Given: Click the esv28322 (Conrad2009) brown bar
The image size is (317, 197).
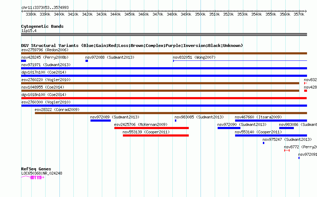Looking at the screenshot, I should click(x=171, y=113).
